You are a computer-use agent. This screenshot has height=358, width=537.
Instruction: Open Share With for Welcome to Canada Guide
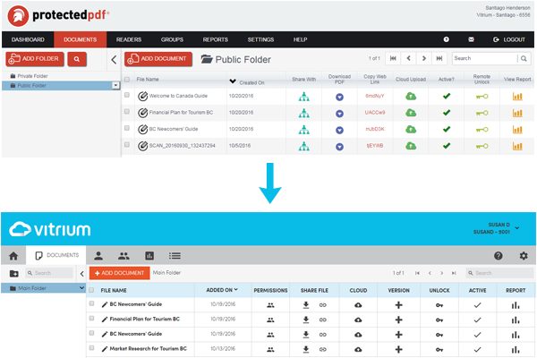303,97
